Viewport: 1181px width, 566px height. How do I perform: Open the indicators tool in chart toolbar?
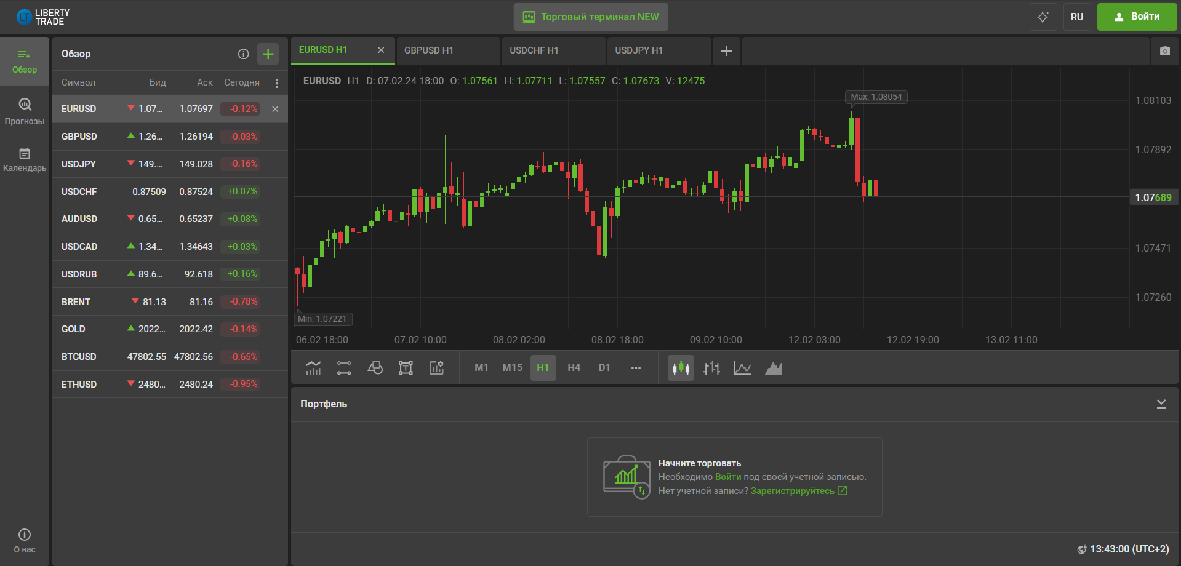tap(313, 368)
